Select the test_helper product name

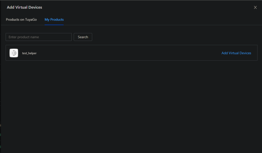[29, 53]
